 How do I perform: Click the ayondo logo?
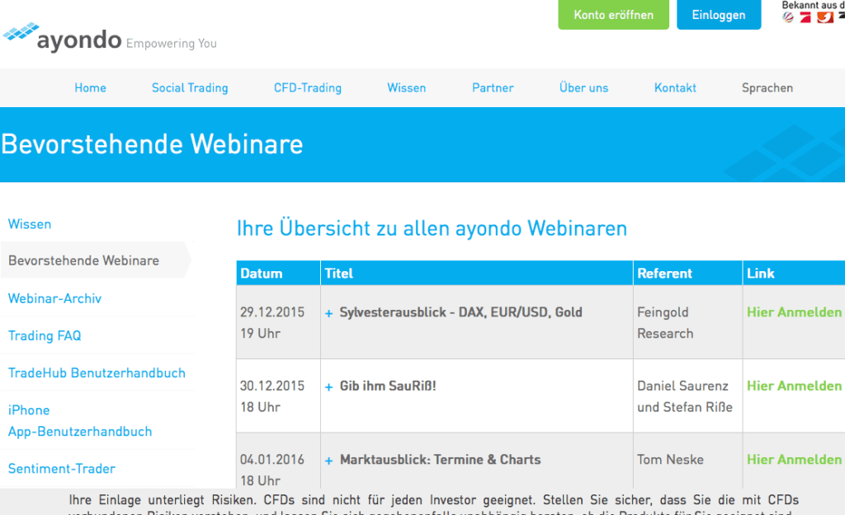[62, 36]
